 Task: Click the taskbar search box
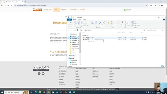tap(17, 92)
